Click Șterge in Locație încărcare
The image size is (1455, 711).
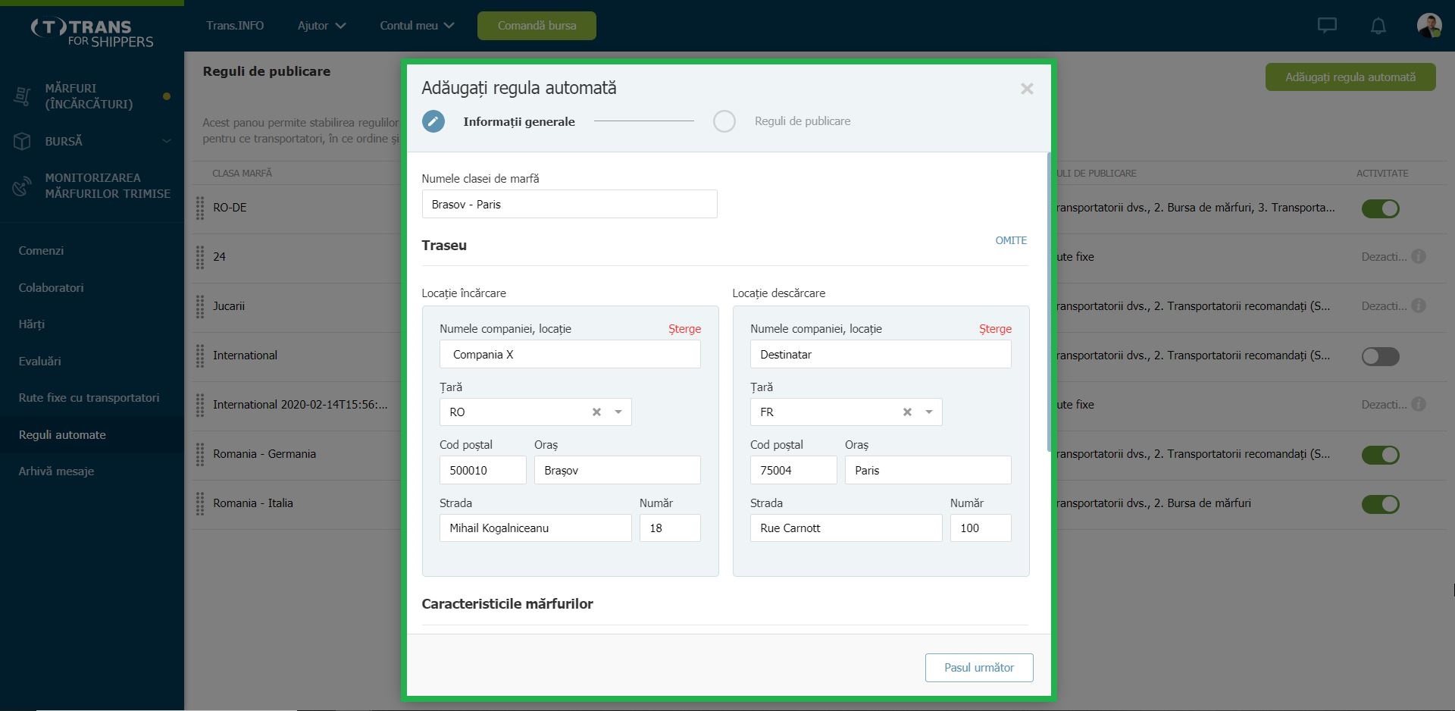click(x=684, y=329)
